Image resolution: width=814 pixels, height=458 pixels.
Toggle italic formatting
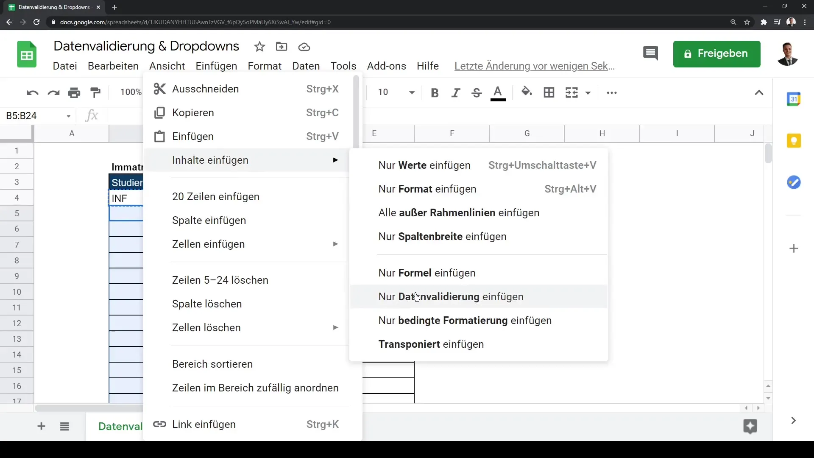tap(456, 92)
